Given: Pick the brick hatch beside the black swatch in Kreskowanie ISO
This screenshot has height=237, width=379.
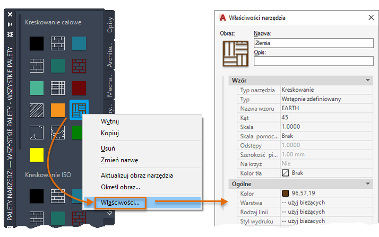Looking at the screenshot, I should pos(58,196).
